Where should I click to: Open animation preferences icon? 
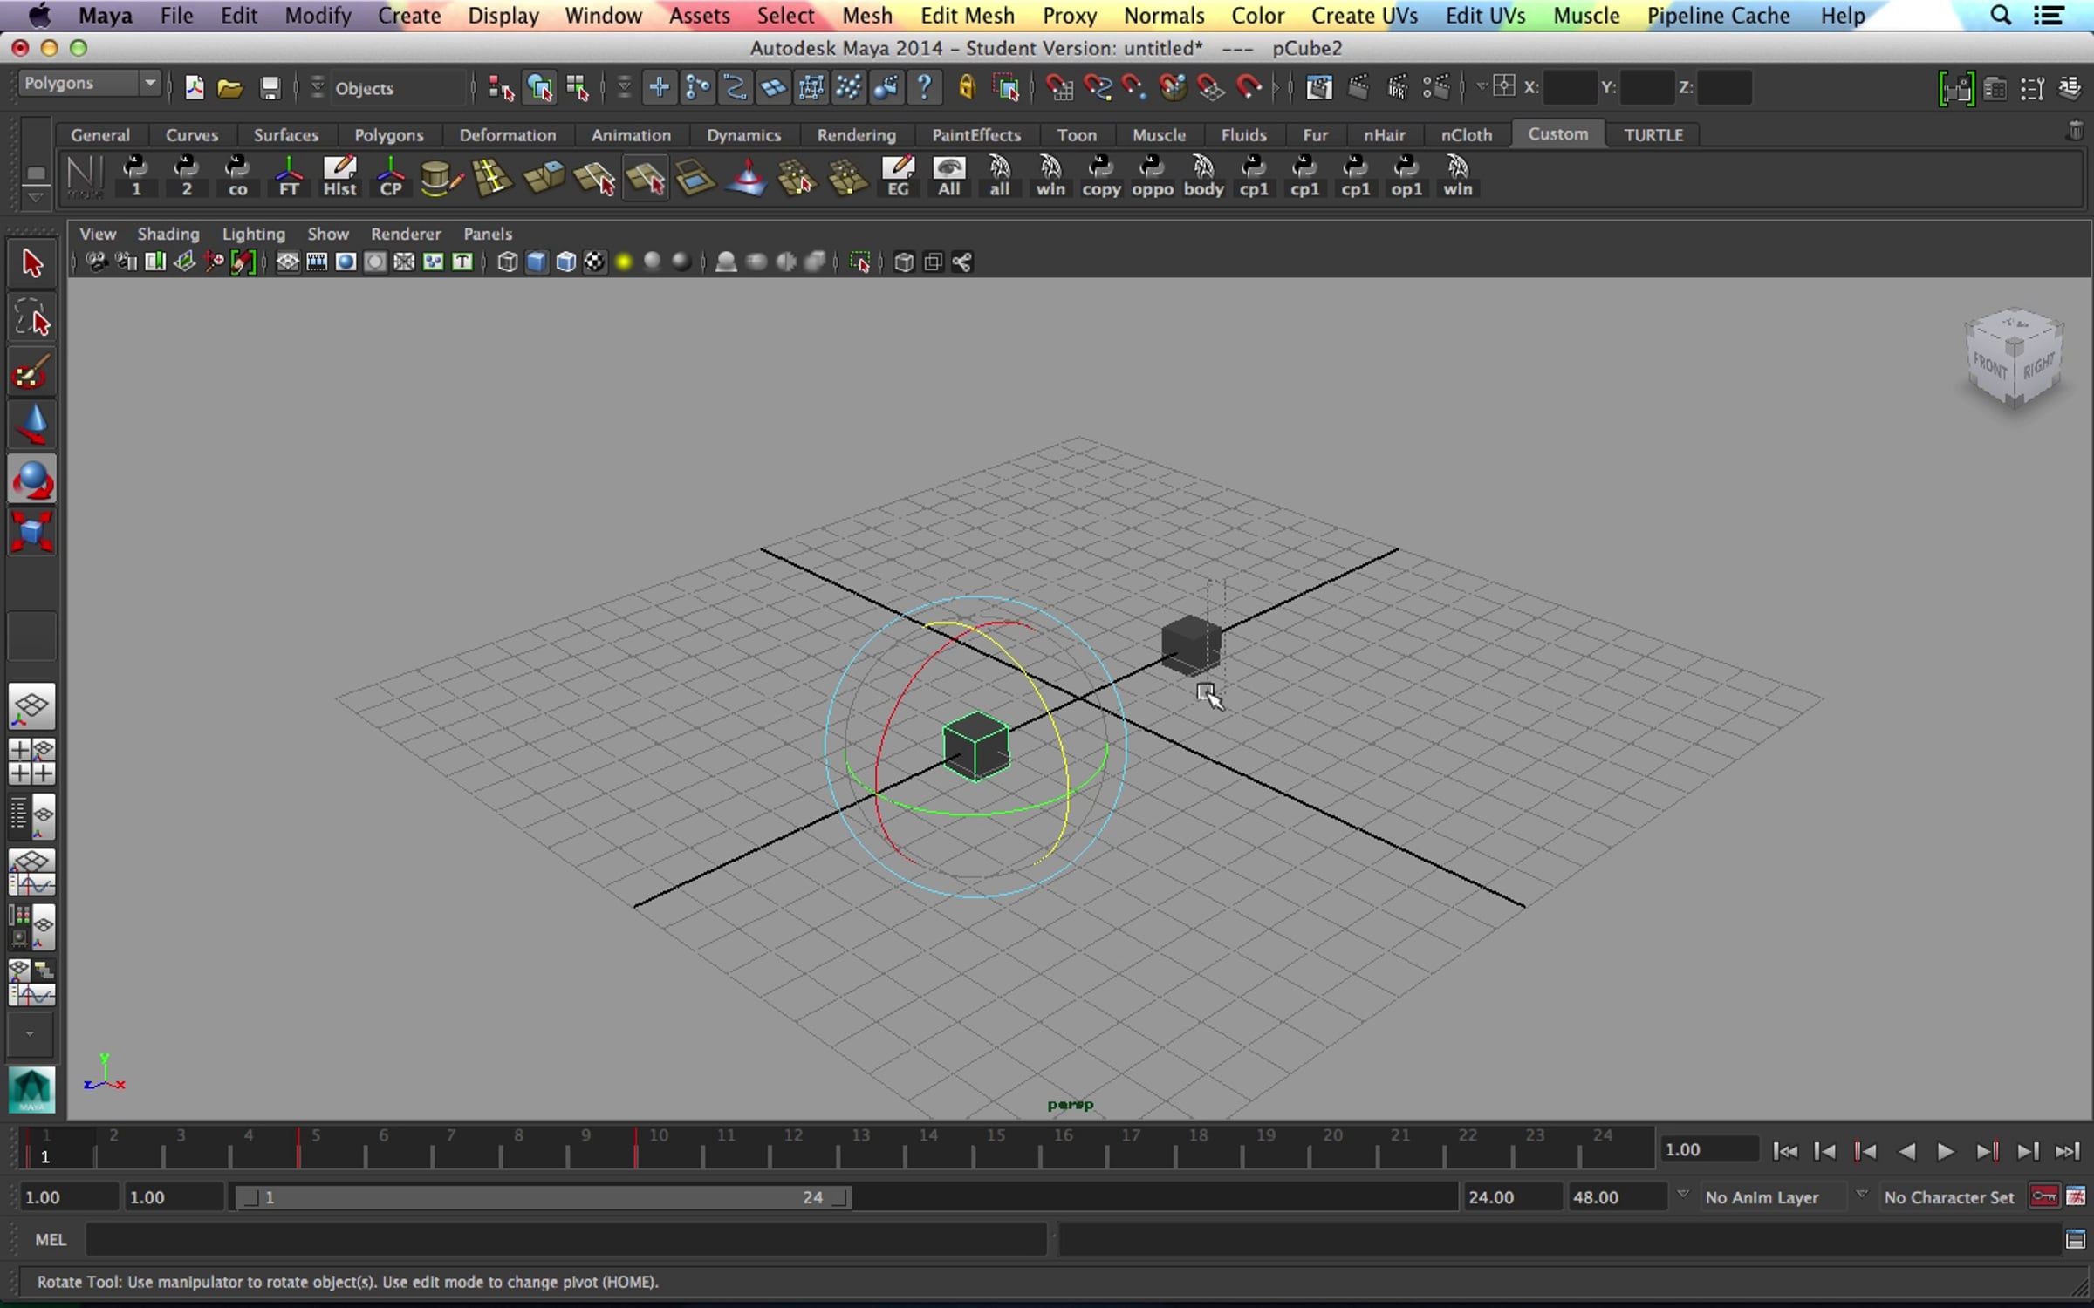2076,1196
